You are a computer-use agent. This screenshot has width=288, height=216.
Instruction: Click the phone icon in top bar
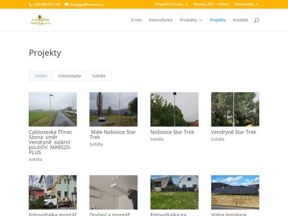(x=30, y=4)
